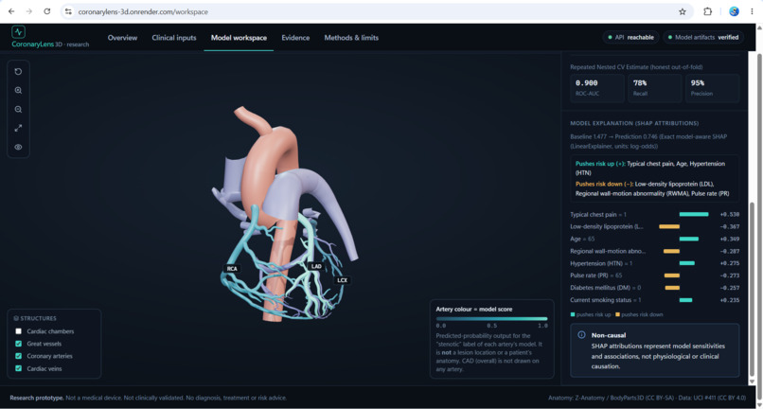Click the Current smoking status = 1 row
This screenshot has height=409, width=763.
(655, 300)
